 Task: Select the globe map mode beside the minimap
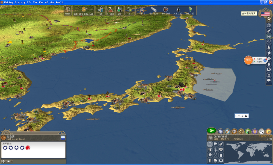(x=210, y=144)
